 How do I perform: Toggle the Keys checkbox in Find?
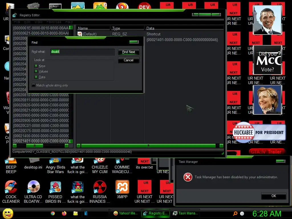tap(36, 66)
